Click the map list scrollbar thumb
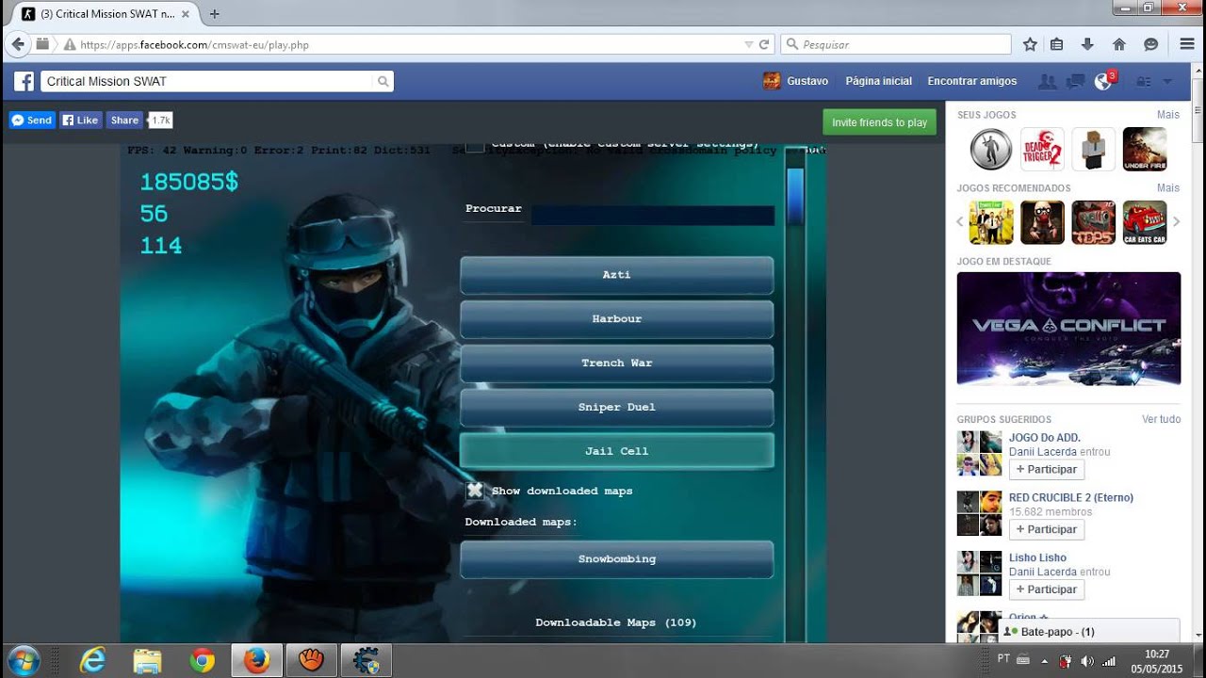The width and height of the screenshot is (1206, 678). (x=795, y=196)
